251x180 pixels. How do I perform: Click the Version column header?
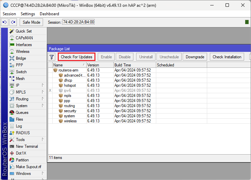click(x=100, y=65)
